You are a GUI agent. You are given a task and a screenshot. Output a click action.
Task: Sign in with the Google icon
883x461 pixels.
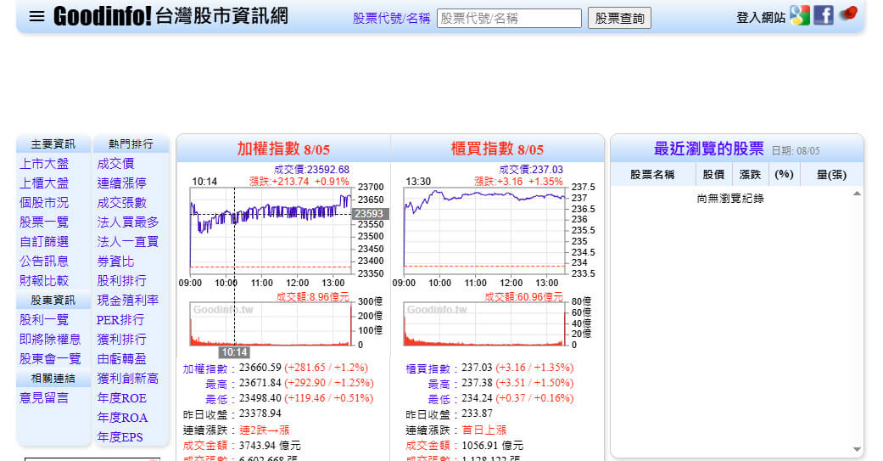coord(799,15)
